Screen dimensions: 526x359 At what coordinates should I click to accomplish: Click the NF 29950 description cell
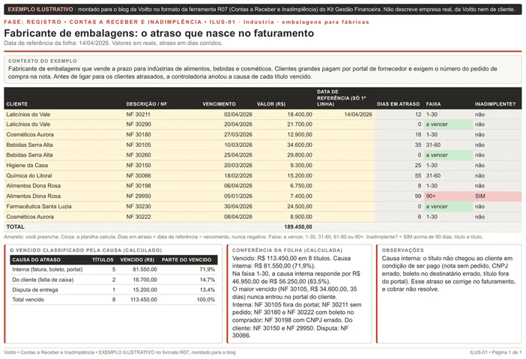click(139, 196)
